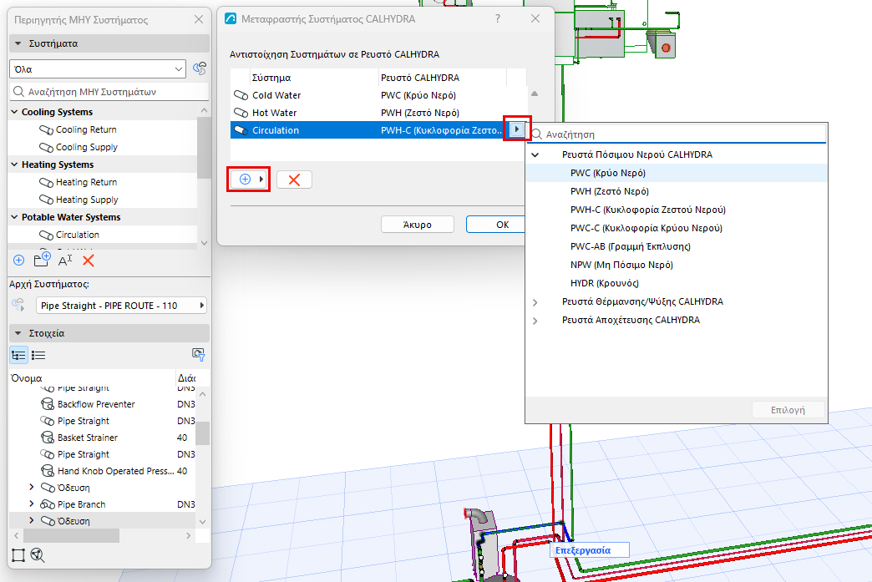Image resolution: width=872 pixels, height=582 pixels.
Task: Open the fluid picker arrow on the Circulation row
Action: coord(517,129)
